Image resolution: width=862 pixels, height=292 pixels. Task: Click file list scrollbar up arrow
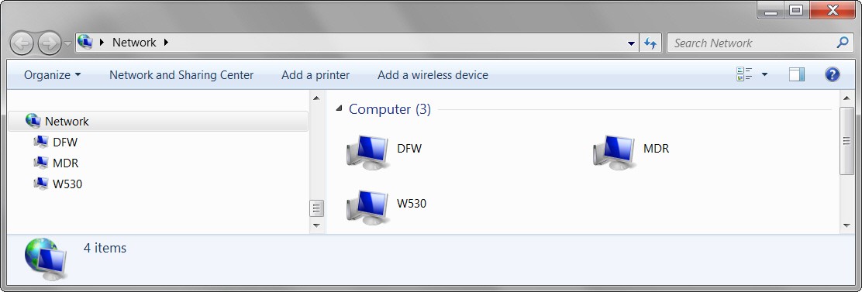point(846,98)
